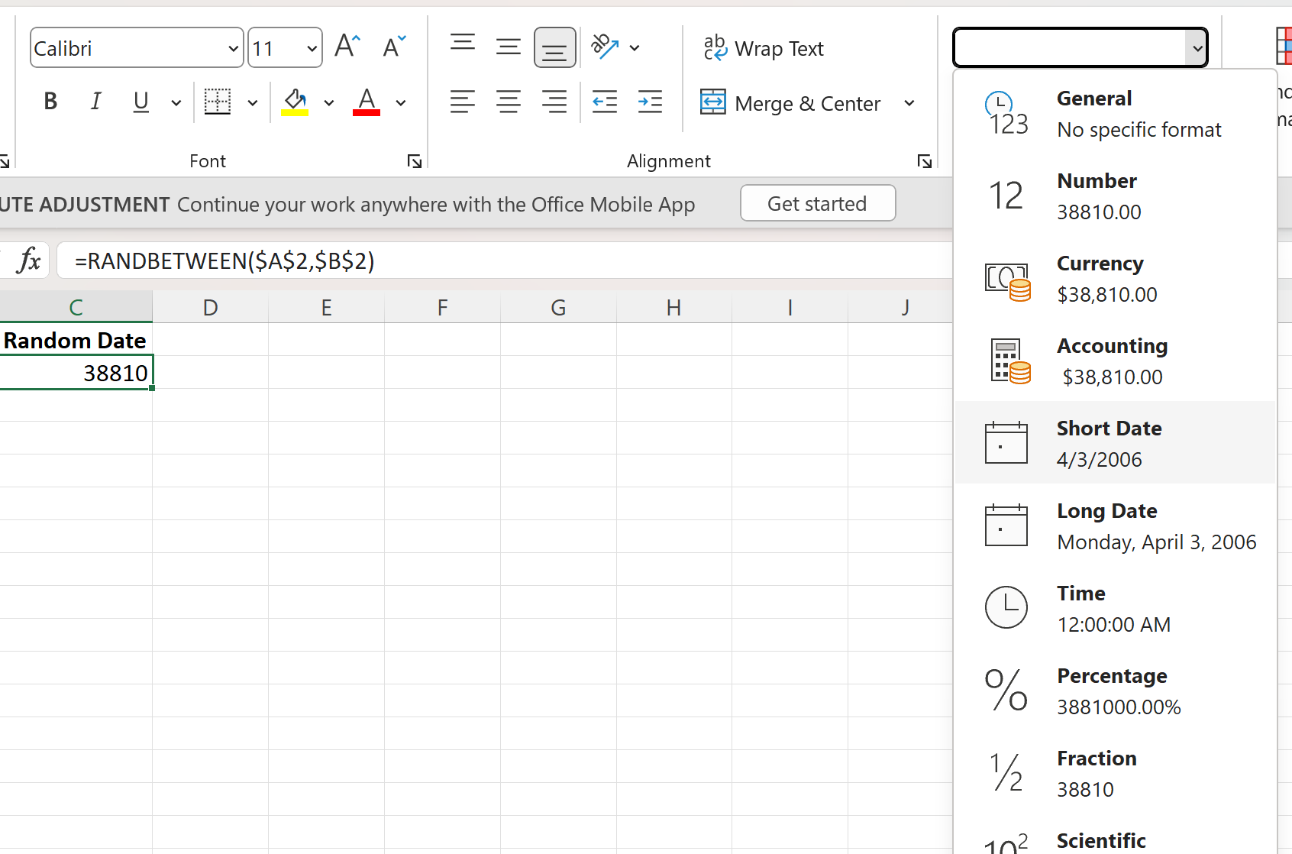Center align text horizontally
This screenshot has height=854, width=1292.
pos(509,102)
